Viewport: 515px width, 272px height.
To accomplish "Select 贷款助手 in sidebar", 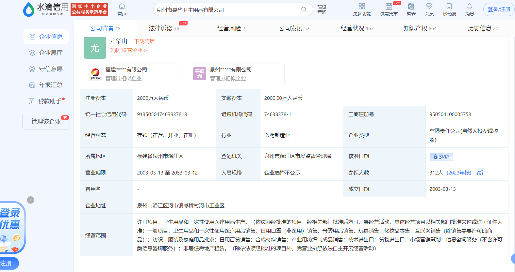I will tap(46, 101).
